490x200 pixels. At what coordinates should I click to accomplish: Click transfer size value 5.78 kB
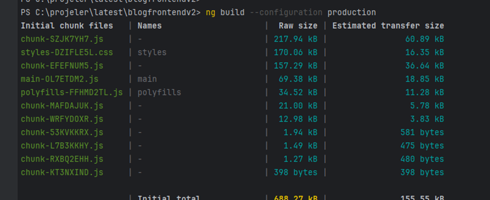point(427,106)
